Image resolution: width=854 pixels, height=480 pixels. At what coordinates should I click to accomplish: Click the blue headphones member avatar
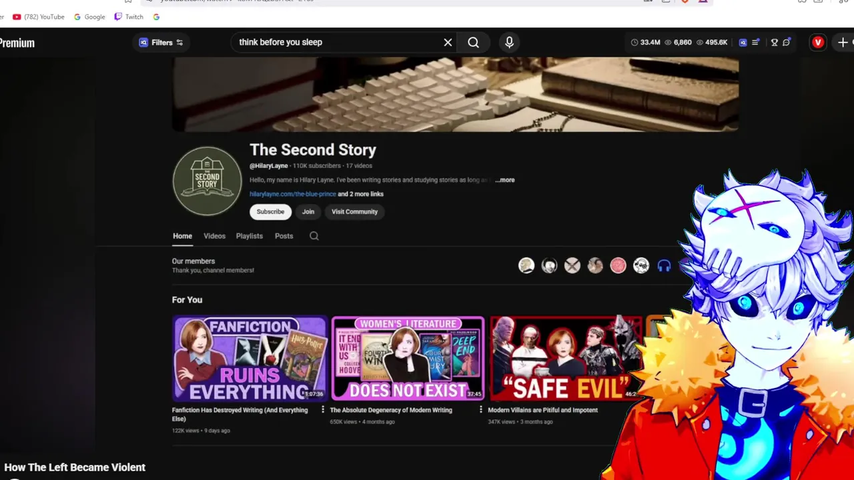(x=664, y=266)
